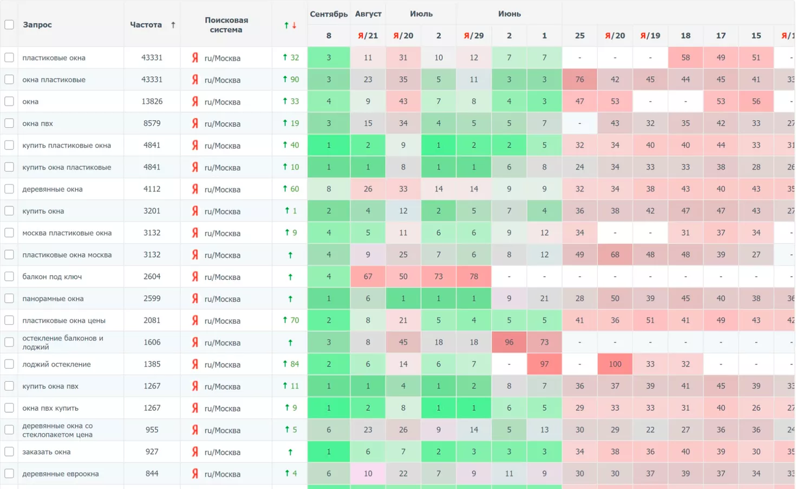This screenshot has height=489, width=796.
Task: Click the green up arrow in the панорамные окна row
Action: pyautogui.click(x=290, y=299)
